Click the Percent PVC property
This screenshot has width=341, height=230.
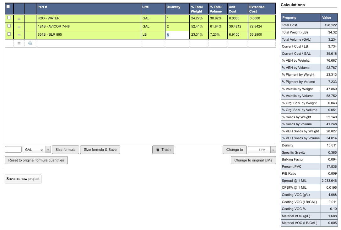[x=291, y=166]
